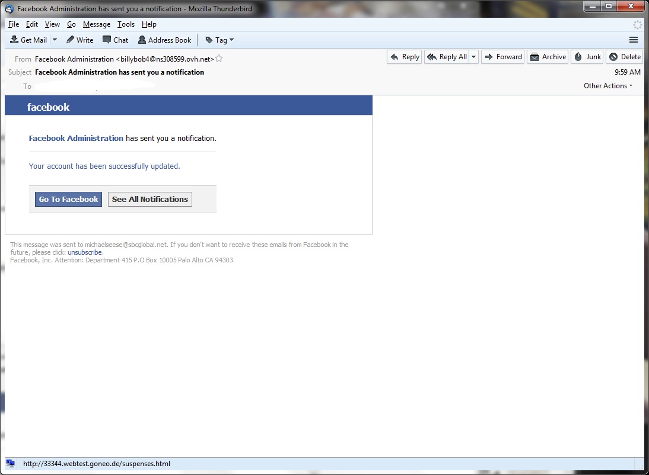The image size is (649, 475).
Task: Open Chat from the toolbar
Action: (116, 40)
